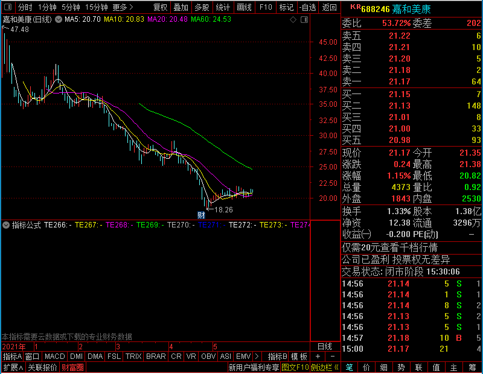Open the 指标公式 indicator dropdown circle
The image size is (483, 374).
tap(6, 225)
